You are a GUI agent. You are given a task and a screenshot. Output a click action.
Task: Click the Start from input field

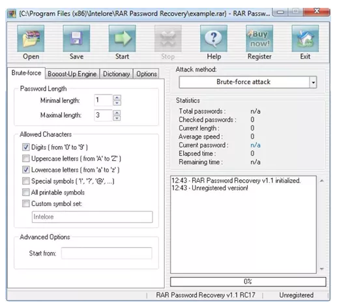(106, 253)
